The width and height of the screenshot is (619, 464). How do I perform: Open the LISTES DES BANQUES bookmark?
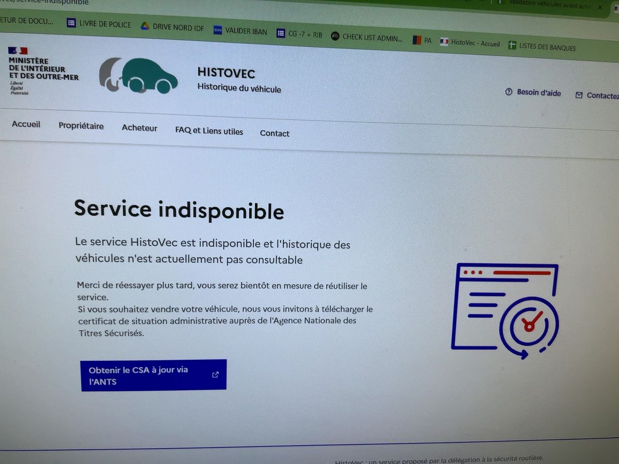tap(542, 46)
